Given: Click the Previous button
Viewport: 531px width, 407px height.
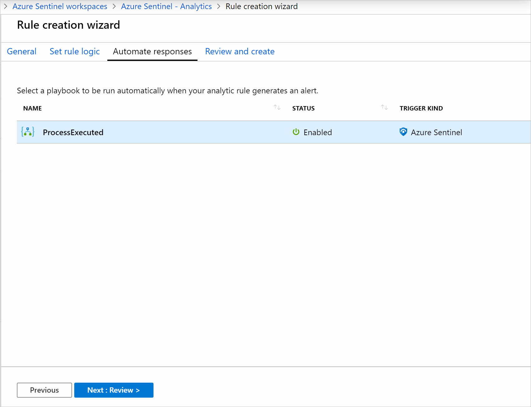Looking at the screenshot, I should pyautogui.click(x=44, y=390).
